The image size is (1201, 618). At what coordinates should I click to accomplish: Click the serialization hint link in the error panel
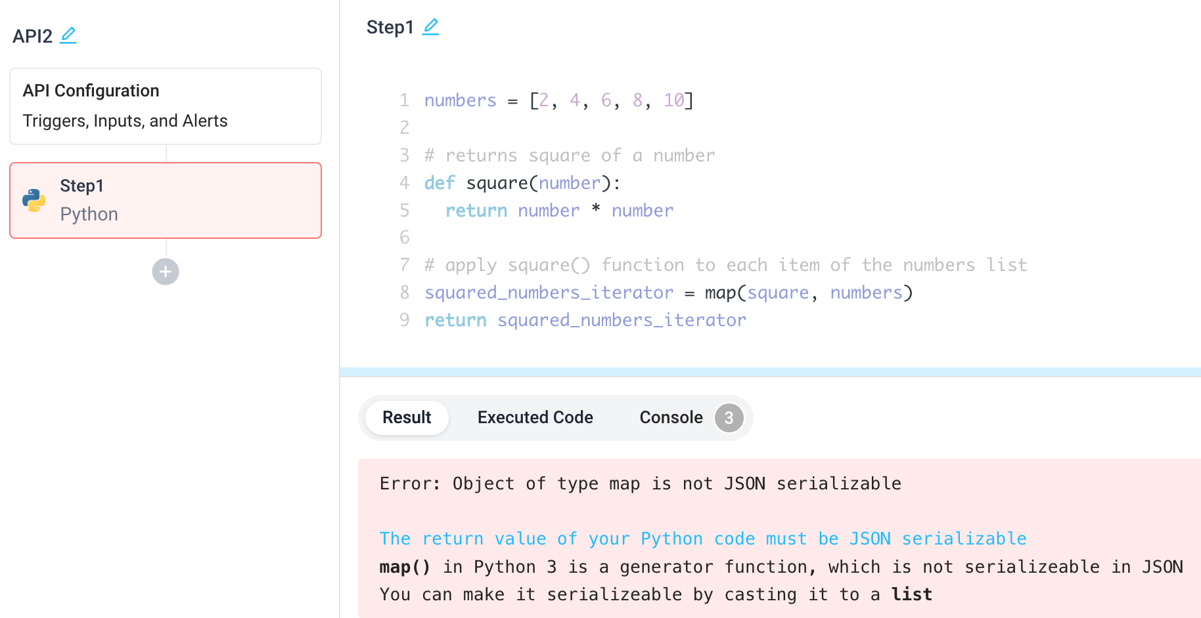pos(702,538)
